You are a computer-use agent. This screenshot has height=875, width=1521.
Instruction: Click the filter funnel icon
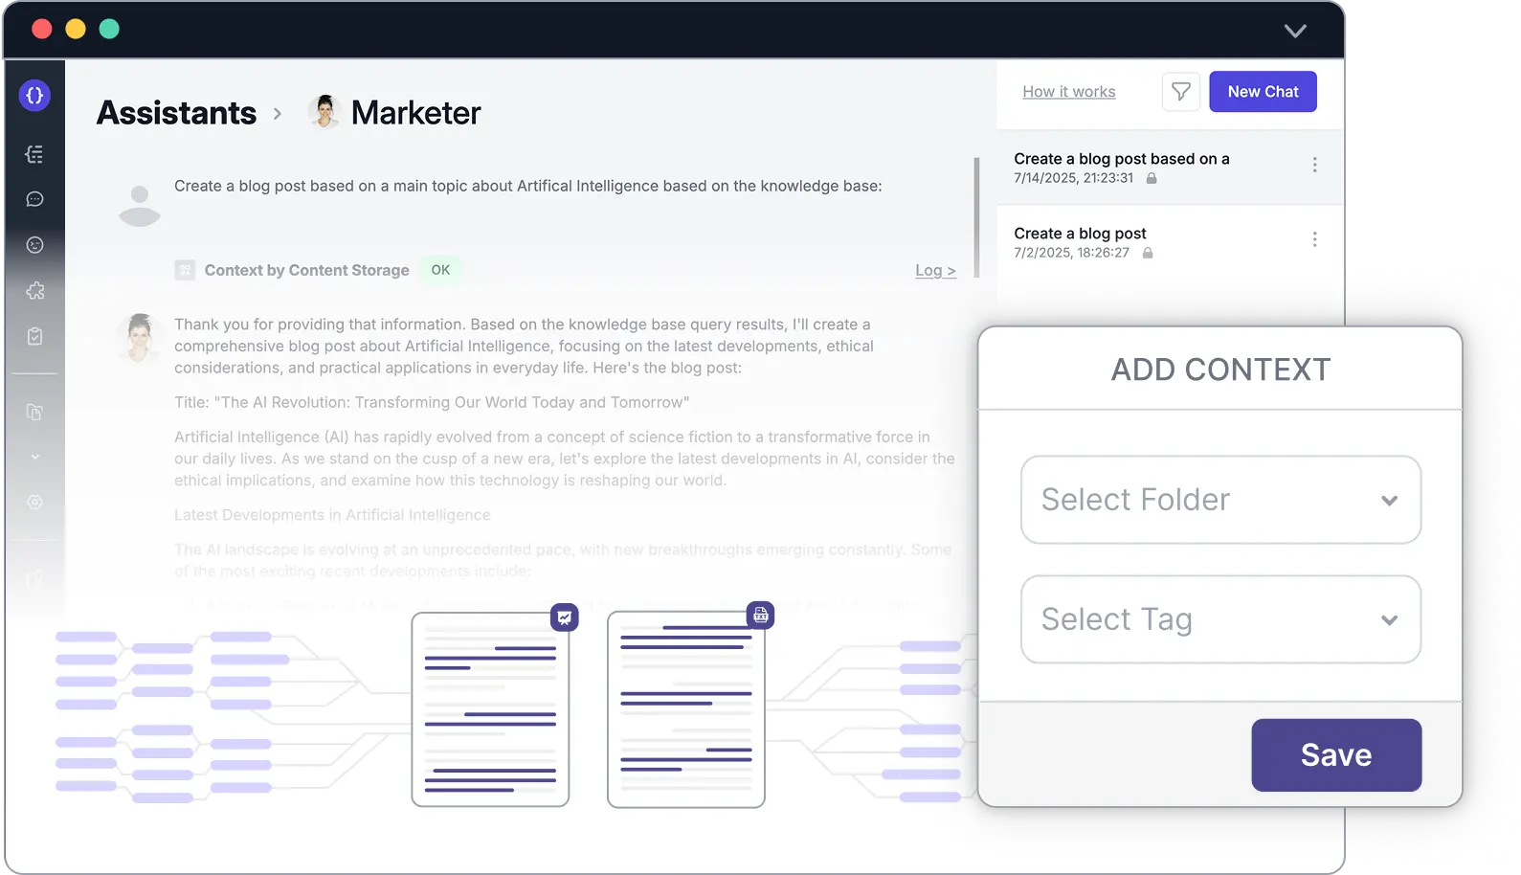(x=1181, y=92)
